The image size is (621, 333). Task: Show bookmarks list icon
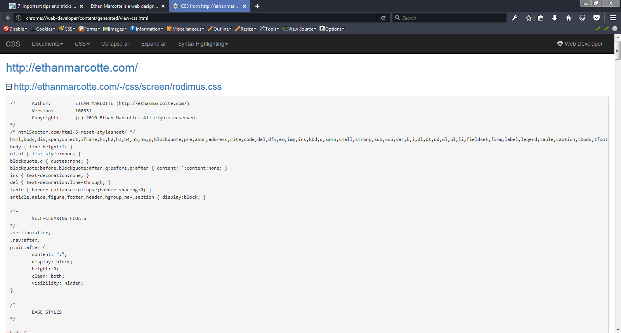point(541,18)
